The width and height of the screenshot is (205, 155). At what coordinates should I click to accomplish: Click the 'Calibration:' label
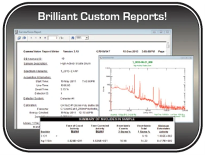click(x=30, y=105)
